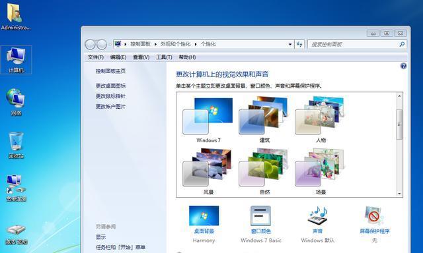Open the 屏幕保护程序 screen saver icon
This screenshot has height=253, width=423.
coord(375,216)
